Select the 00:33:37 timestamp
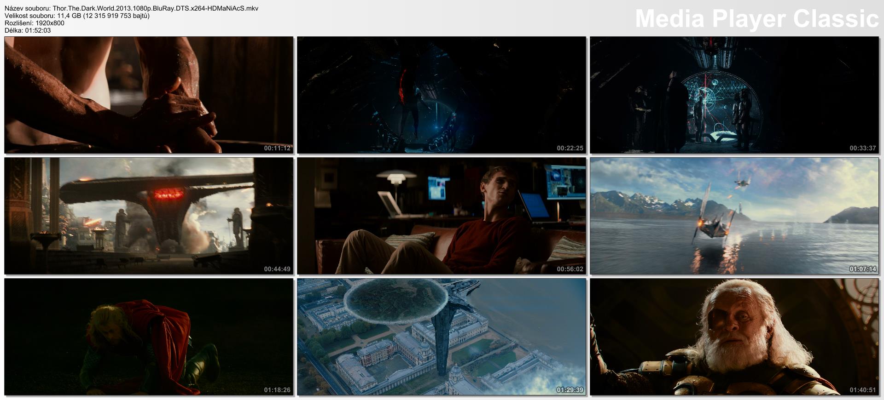Image resolution: width=884 pixels, height=400 pixels. coord(863,148)
